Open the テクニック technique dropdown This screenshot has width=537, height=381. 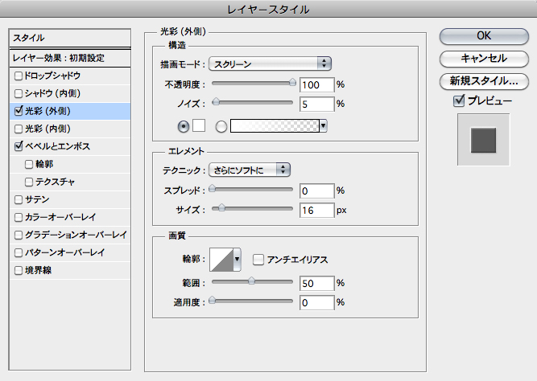point(250,169)
